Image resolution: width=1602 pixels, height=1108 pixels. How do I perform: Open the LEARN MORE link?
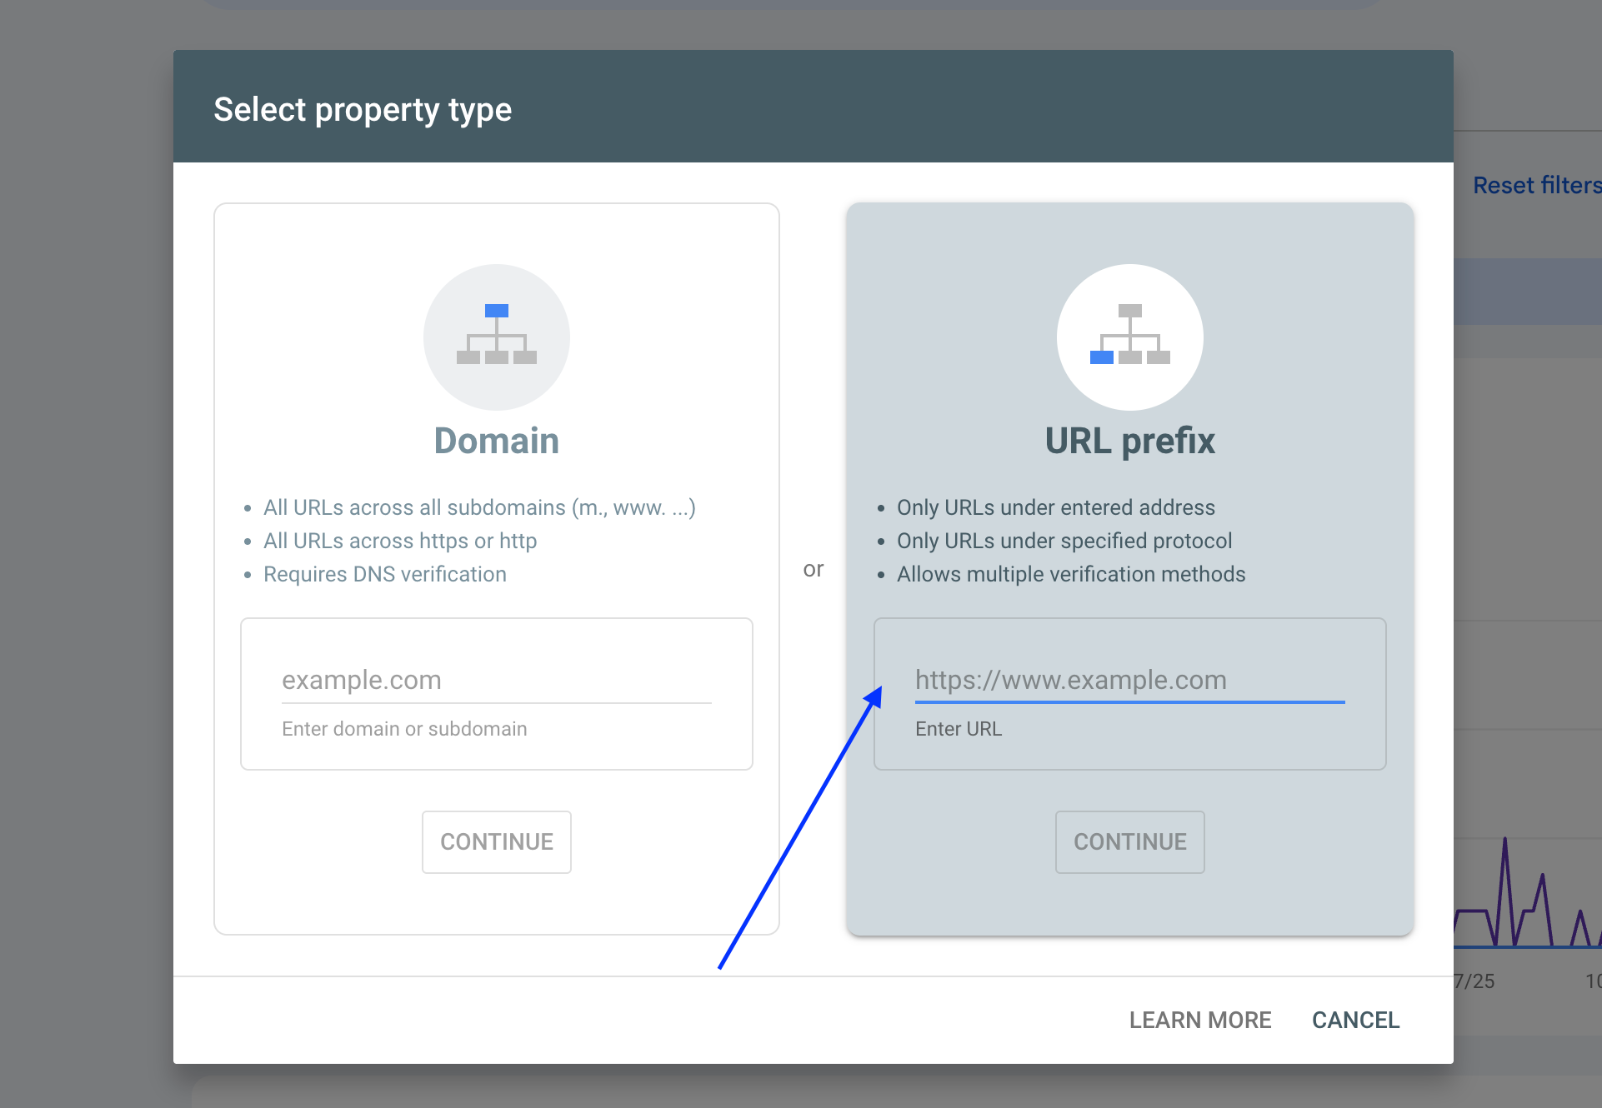(1199, 1020)
